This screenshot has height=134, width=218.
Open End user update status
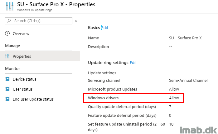click(33, 99)
